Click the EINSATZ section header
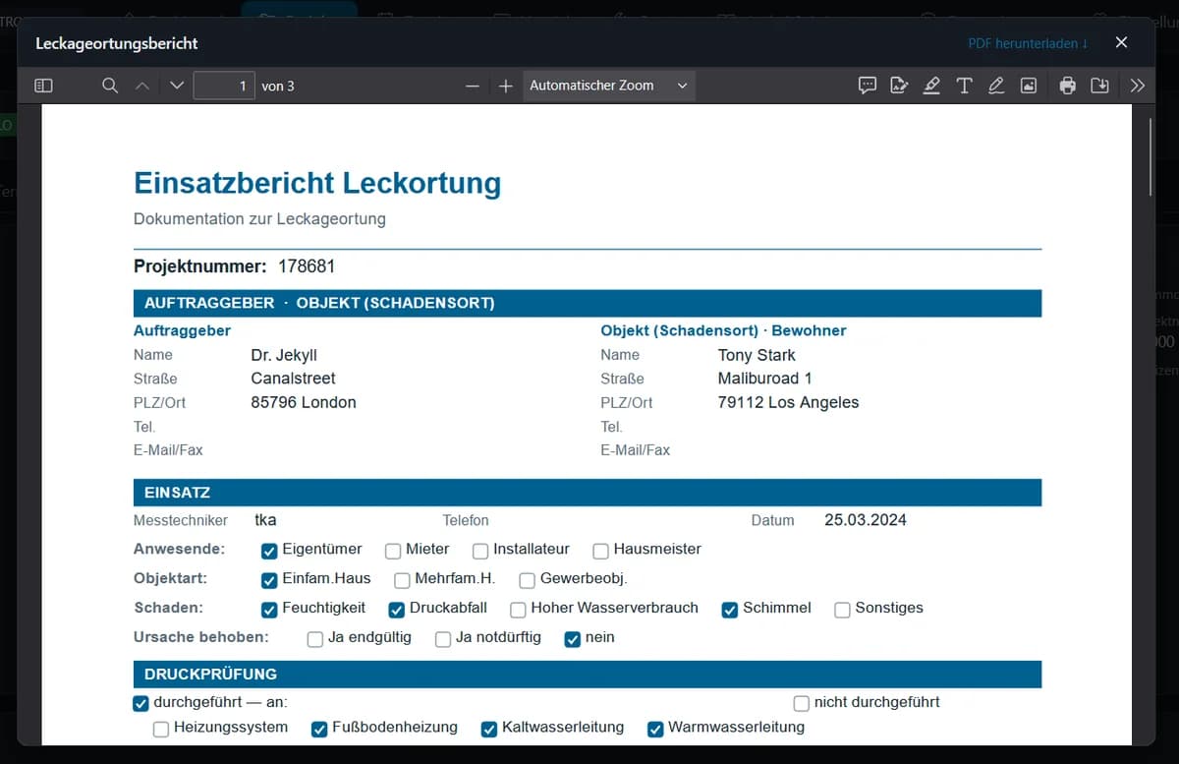1179x764 pixels. pos(588,493)
